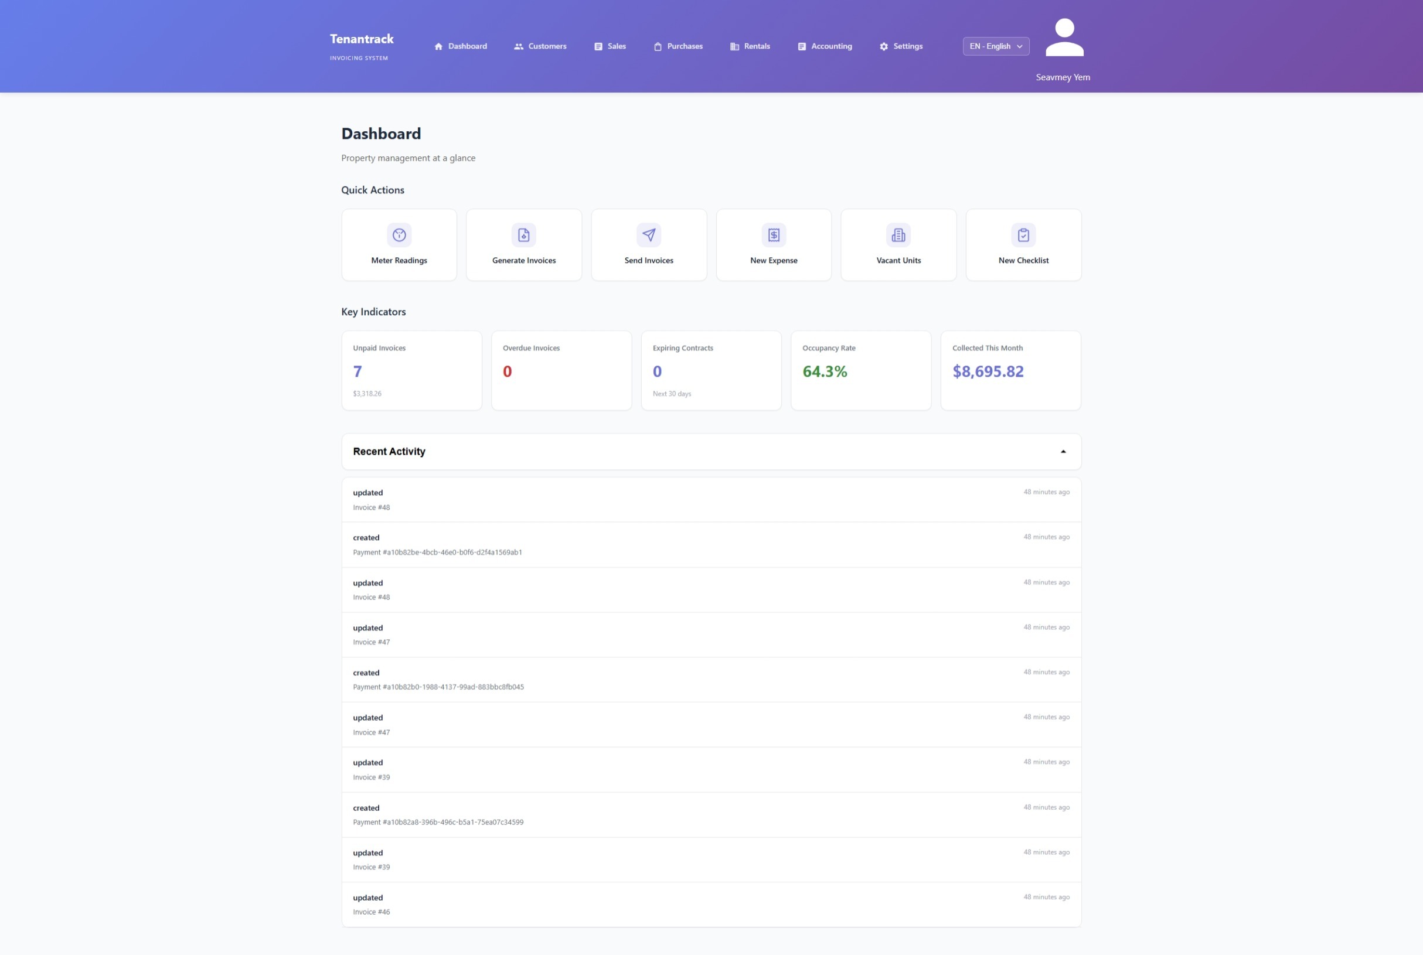
Task: Click the Send Invoices paper plane icon
Action: click(x=649, y=235)
